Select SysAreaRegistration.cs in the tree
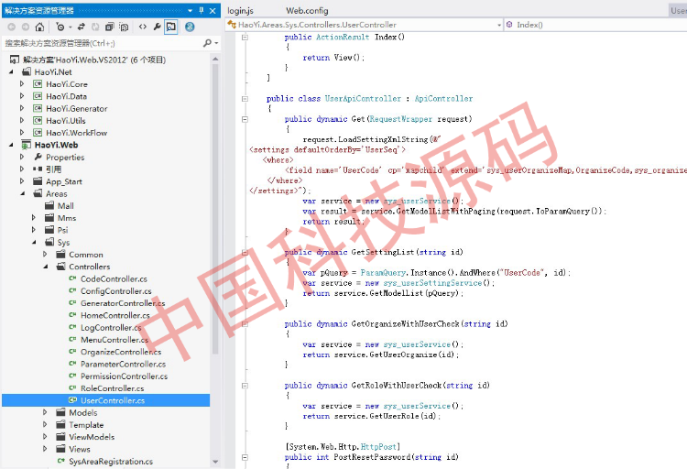 coord(111,461)
